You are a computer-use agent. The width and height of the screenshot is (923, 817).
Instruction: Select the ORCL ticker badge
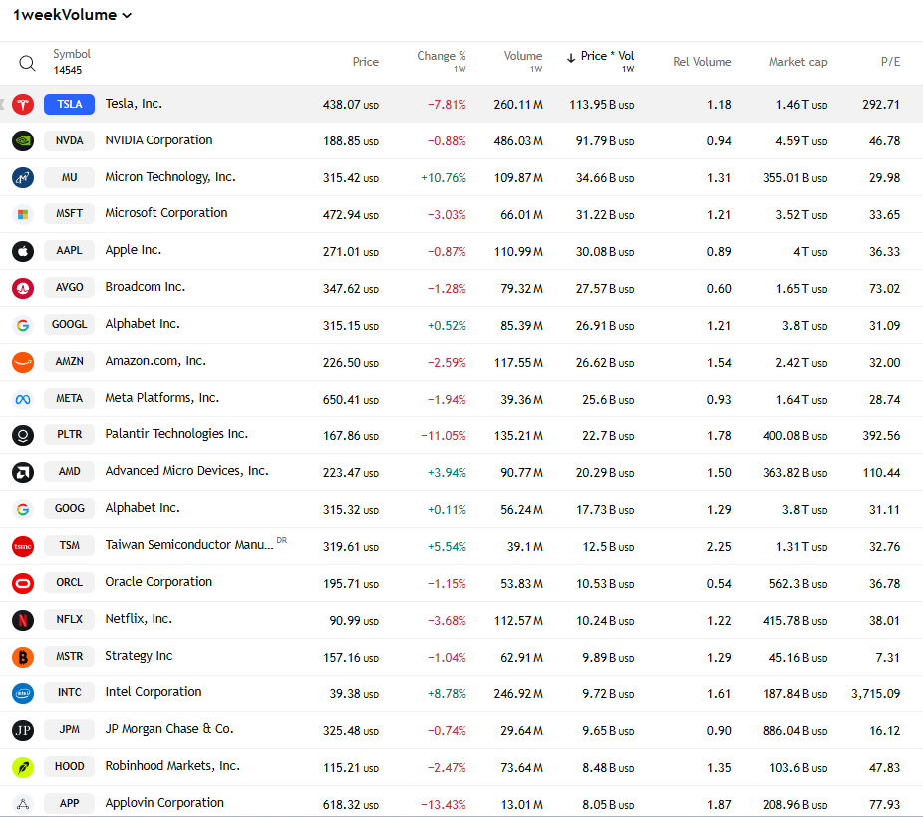70,582
